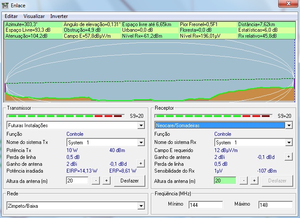
Task: Increase receiver antenna height with plus button
Action: [x=254, y=181]
